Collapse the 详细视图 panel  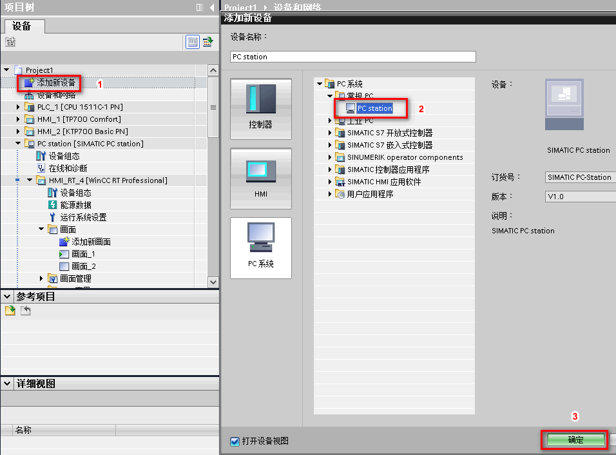pyautogui.click(x=7, y=383)
